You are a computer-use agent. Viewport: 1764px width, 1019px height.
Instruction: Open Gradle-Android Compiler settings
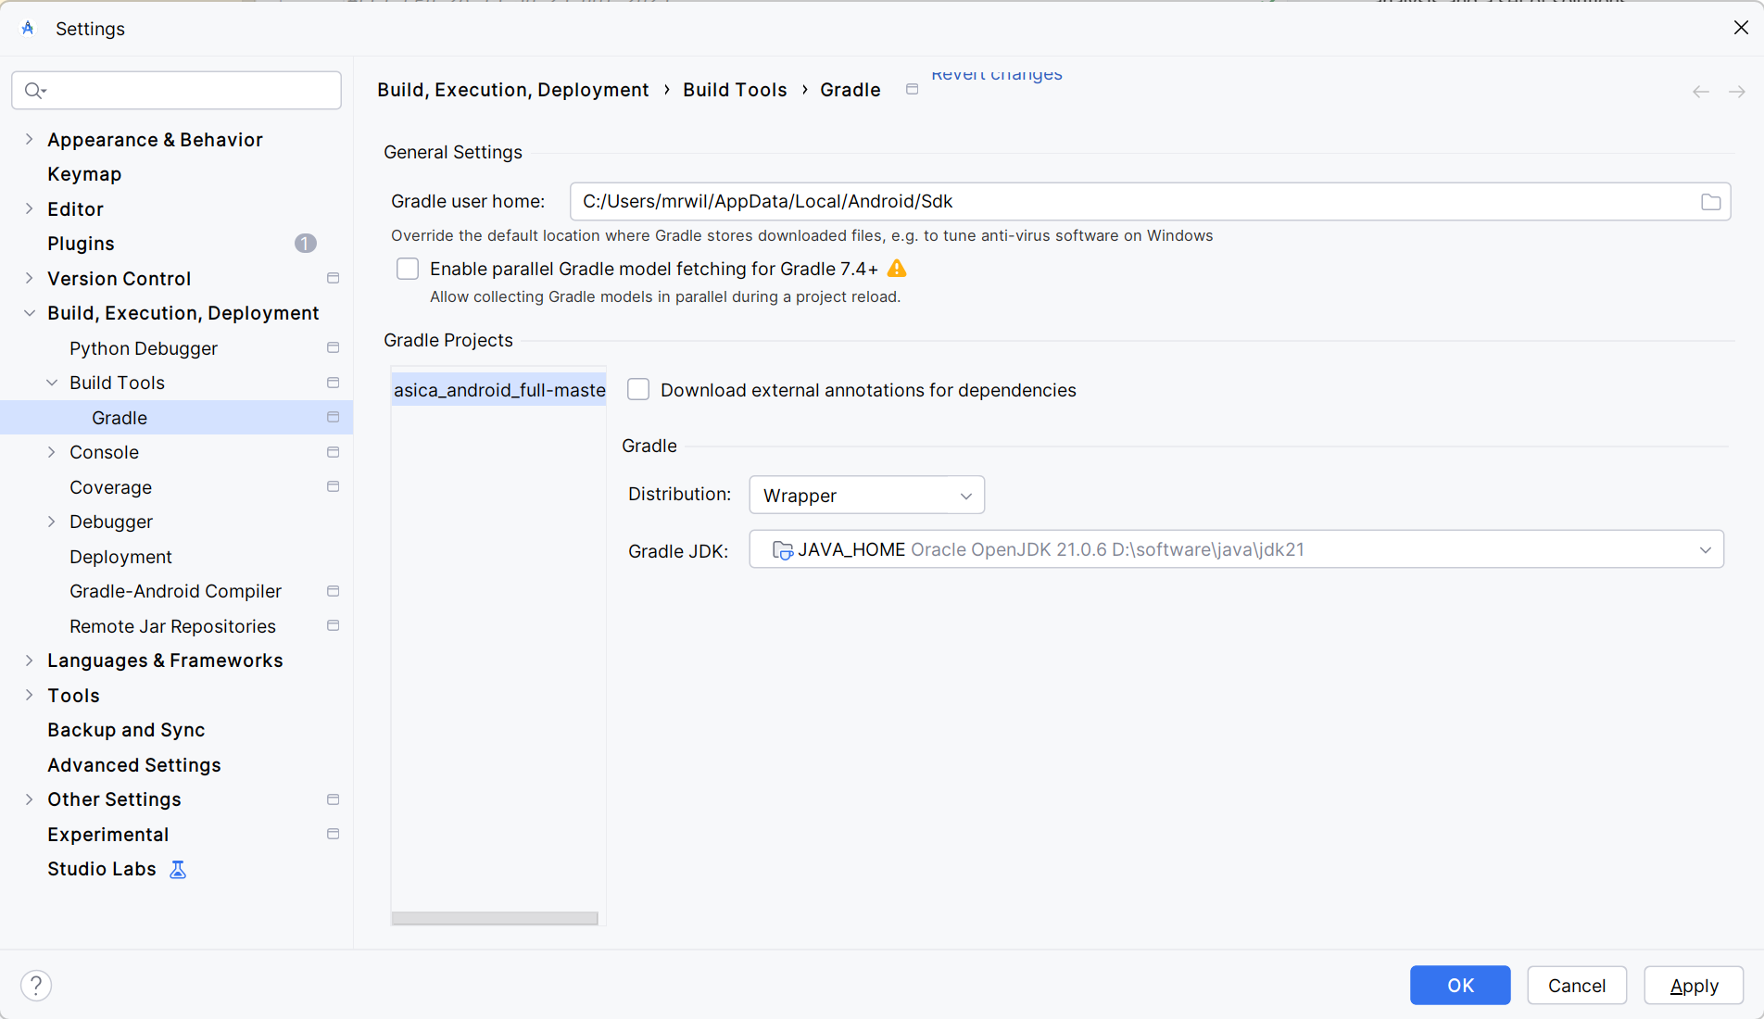click(175, 591)
